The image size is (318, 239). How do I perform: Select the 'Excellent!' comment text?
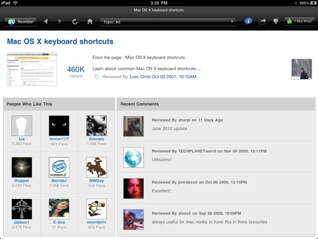161,191
